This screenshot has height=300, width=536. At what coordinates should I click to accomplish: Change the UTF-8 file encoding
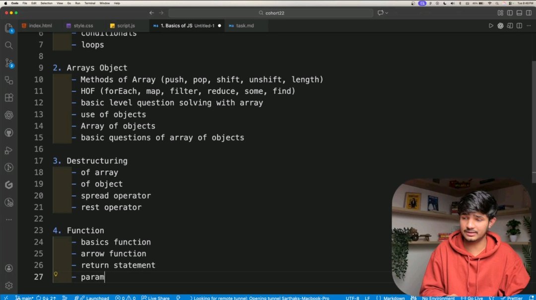pos(352,298)
